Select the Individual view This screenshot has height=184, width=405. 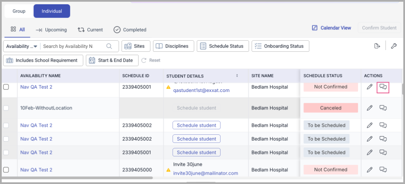tap(52, 11)
